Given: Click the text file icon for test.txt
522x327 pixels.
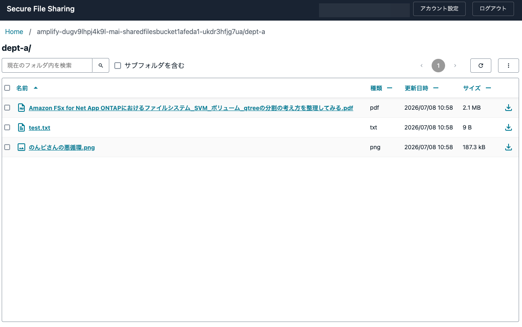Looking at the screenshot, I should (x=21, y=127).
